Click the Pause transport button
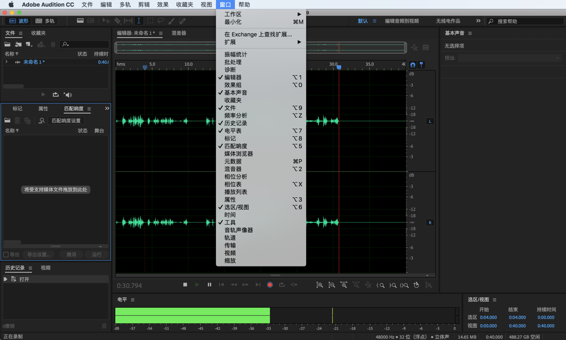 [209, 285]
